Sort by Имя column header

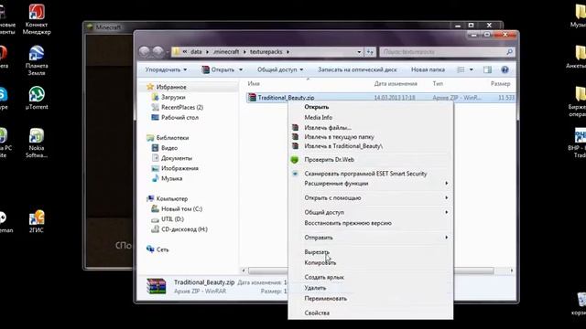pos(254,84)
